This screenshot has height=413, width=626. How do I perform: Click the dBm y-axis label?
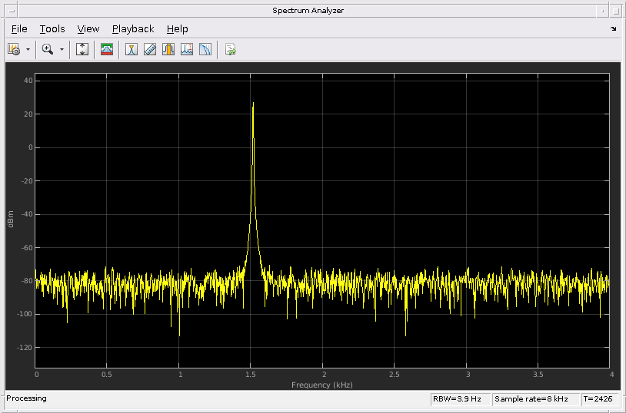click(x=11, y=220)
